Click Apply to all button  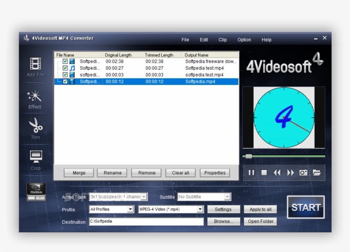pos(260,209)
